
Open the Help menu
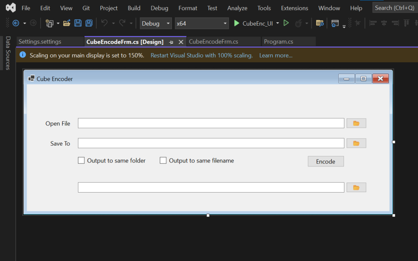(x=356, y=8)
